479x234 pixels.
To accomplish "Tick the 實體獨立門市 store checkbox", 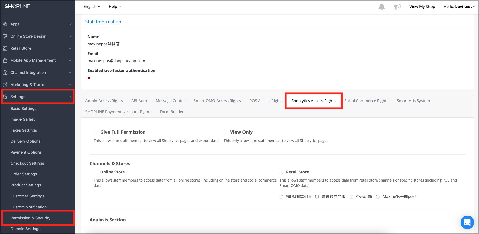I will click(x=317, y=197).
